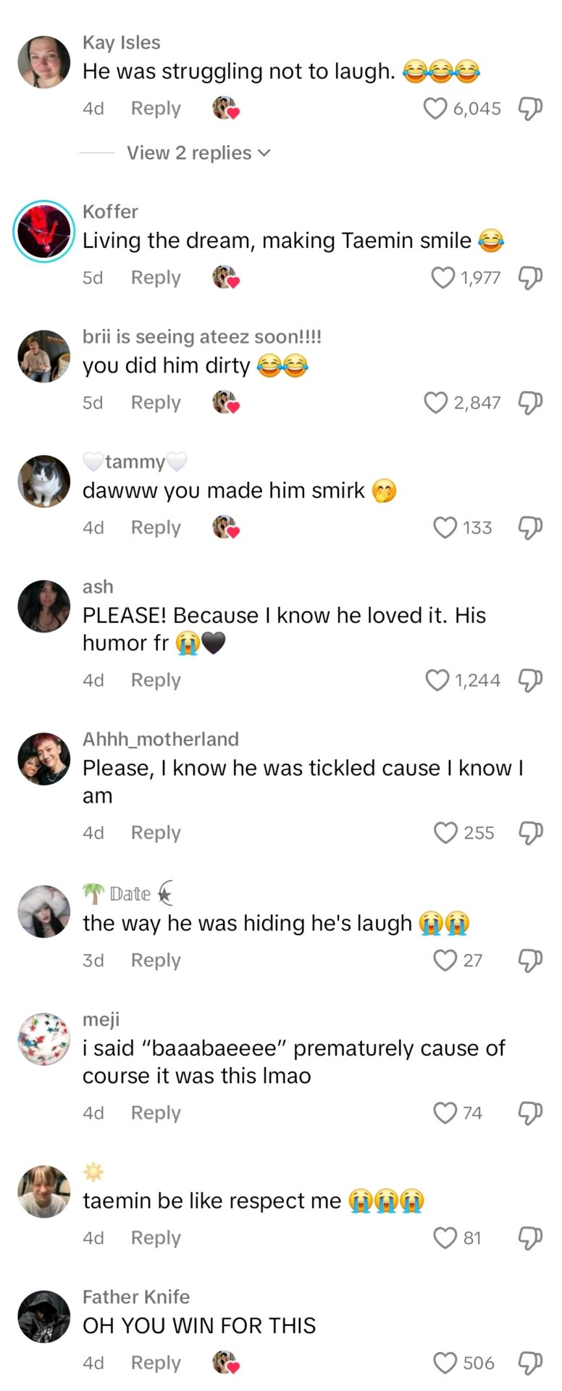Like Koffer's comment

click(x=443, y=277)
